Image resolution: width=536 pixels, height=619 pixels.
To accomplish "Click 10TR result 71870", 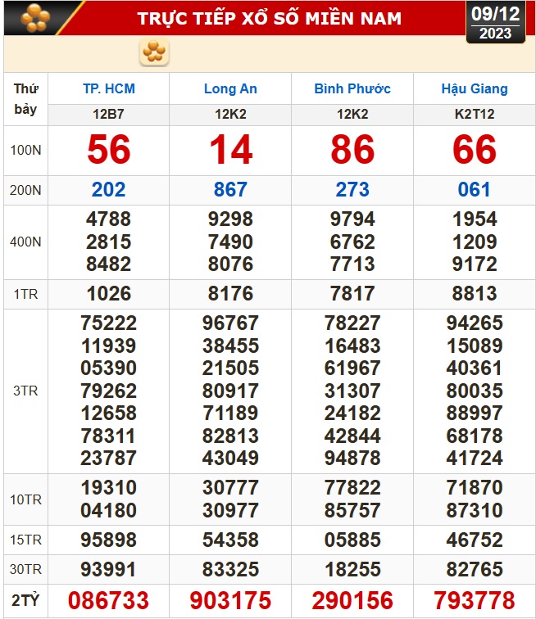I will click(475, 487).
